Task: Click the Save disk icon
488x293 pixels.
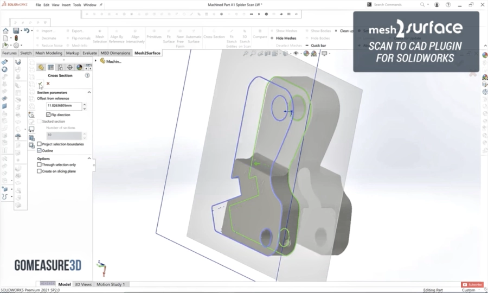Action: click(16, 31)
